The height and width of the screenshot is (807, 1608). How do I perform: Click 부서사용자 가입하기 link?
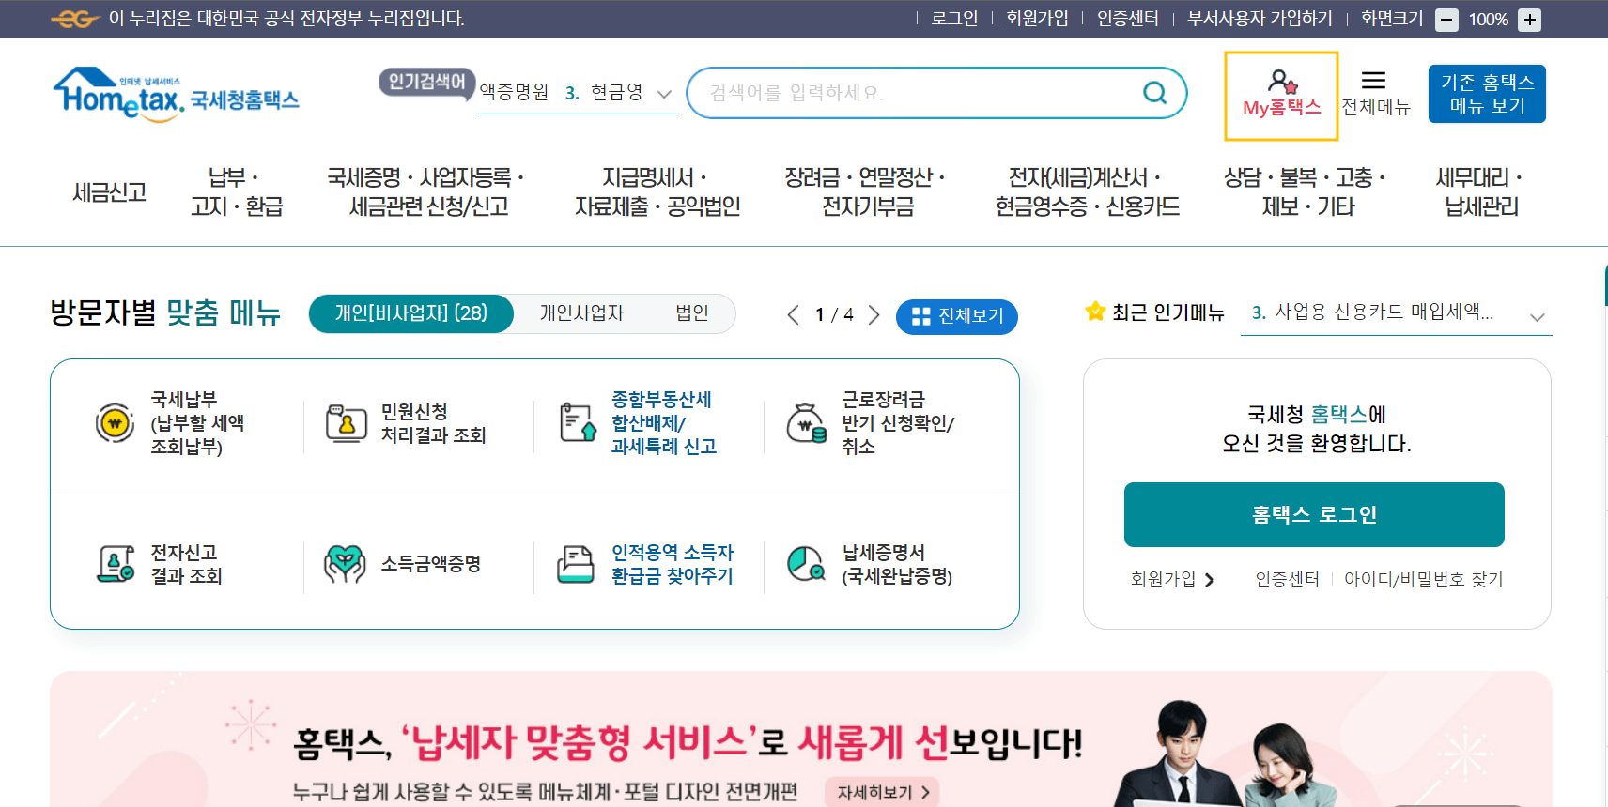point(1260,19)
